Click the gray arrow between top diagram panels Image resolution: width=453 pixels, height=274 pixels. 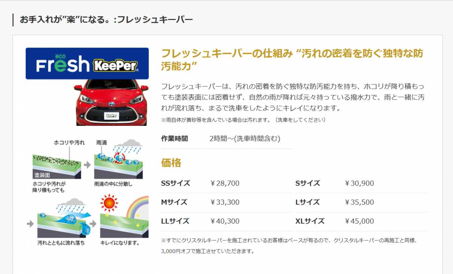(87, 165)
